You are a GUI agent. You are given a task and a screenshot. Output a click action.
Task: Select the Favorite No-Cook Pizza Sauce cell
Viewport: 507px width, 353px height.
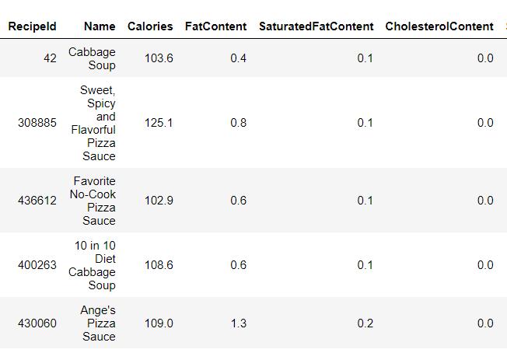(93, 201)
